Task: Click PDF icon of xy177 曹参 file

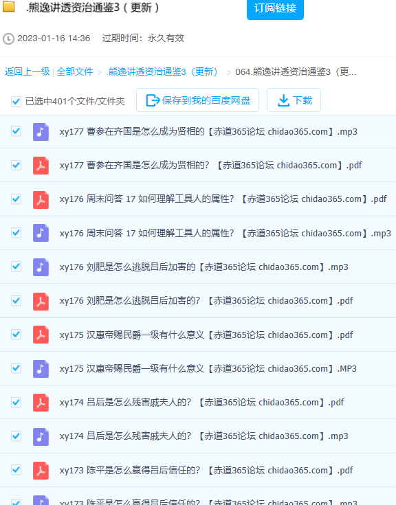Action: point(41,166)
